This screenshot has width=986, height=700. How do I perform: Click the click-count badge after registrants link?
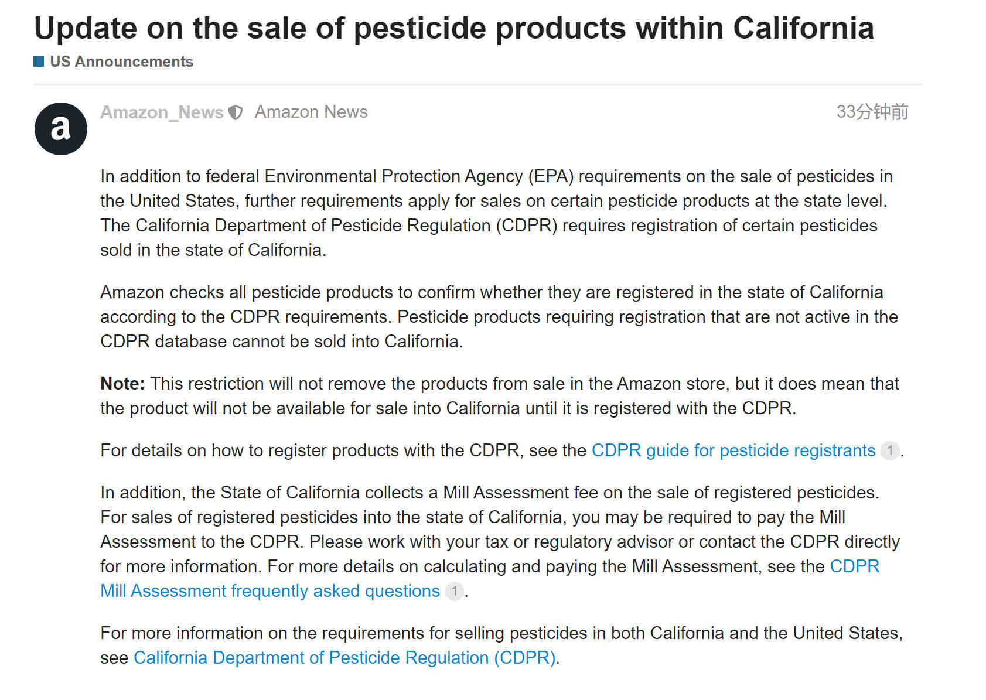pos(890,450)
